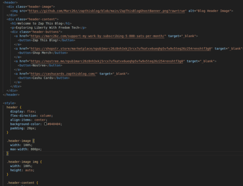
Task: Click the "flex-direction: column;" declaration
Action: [32, 116]
